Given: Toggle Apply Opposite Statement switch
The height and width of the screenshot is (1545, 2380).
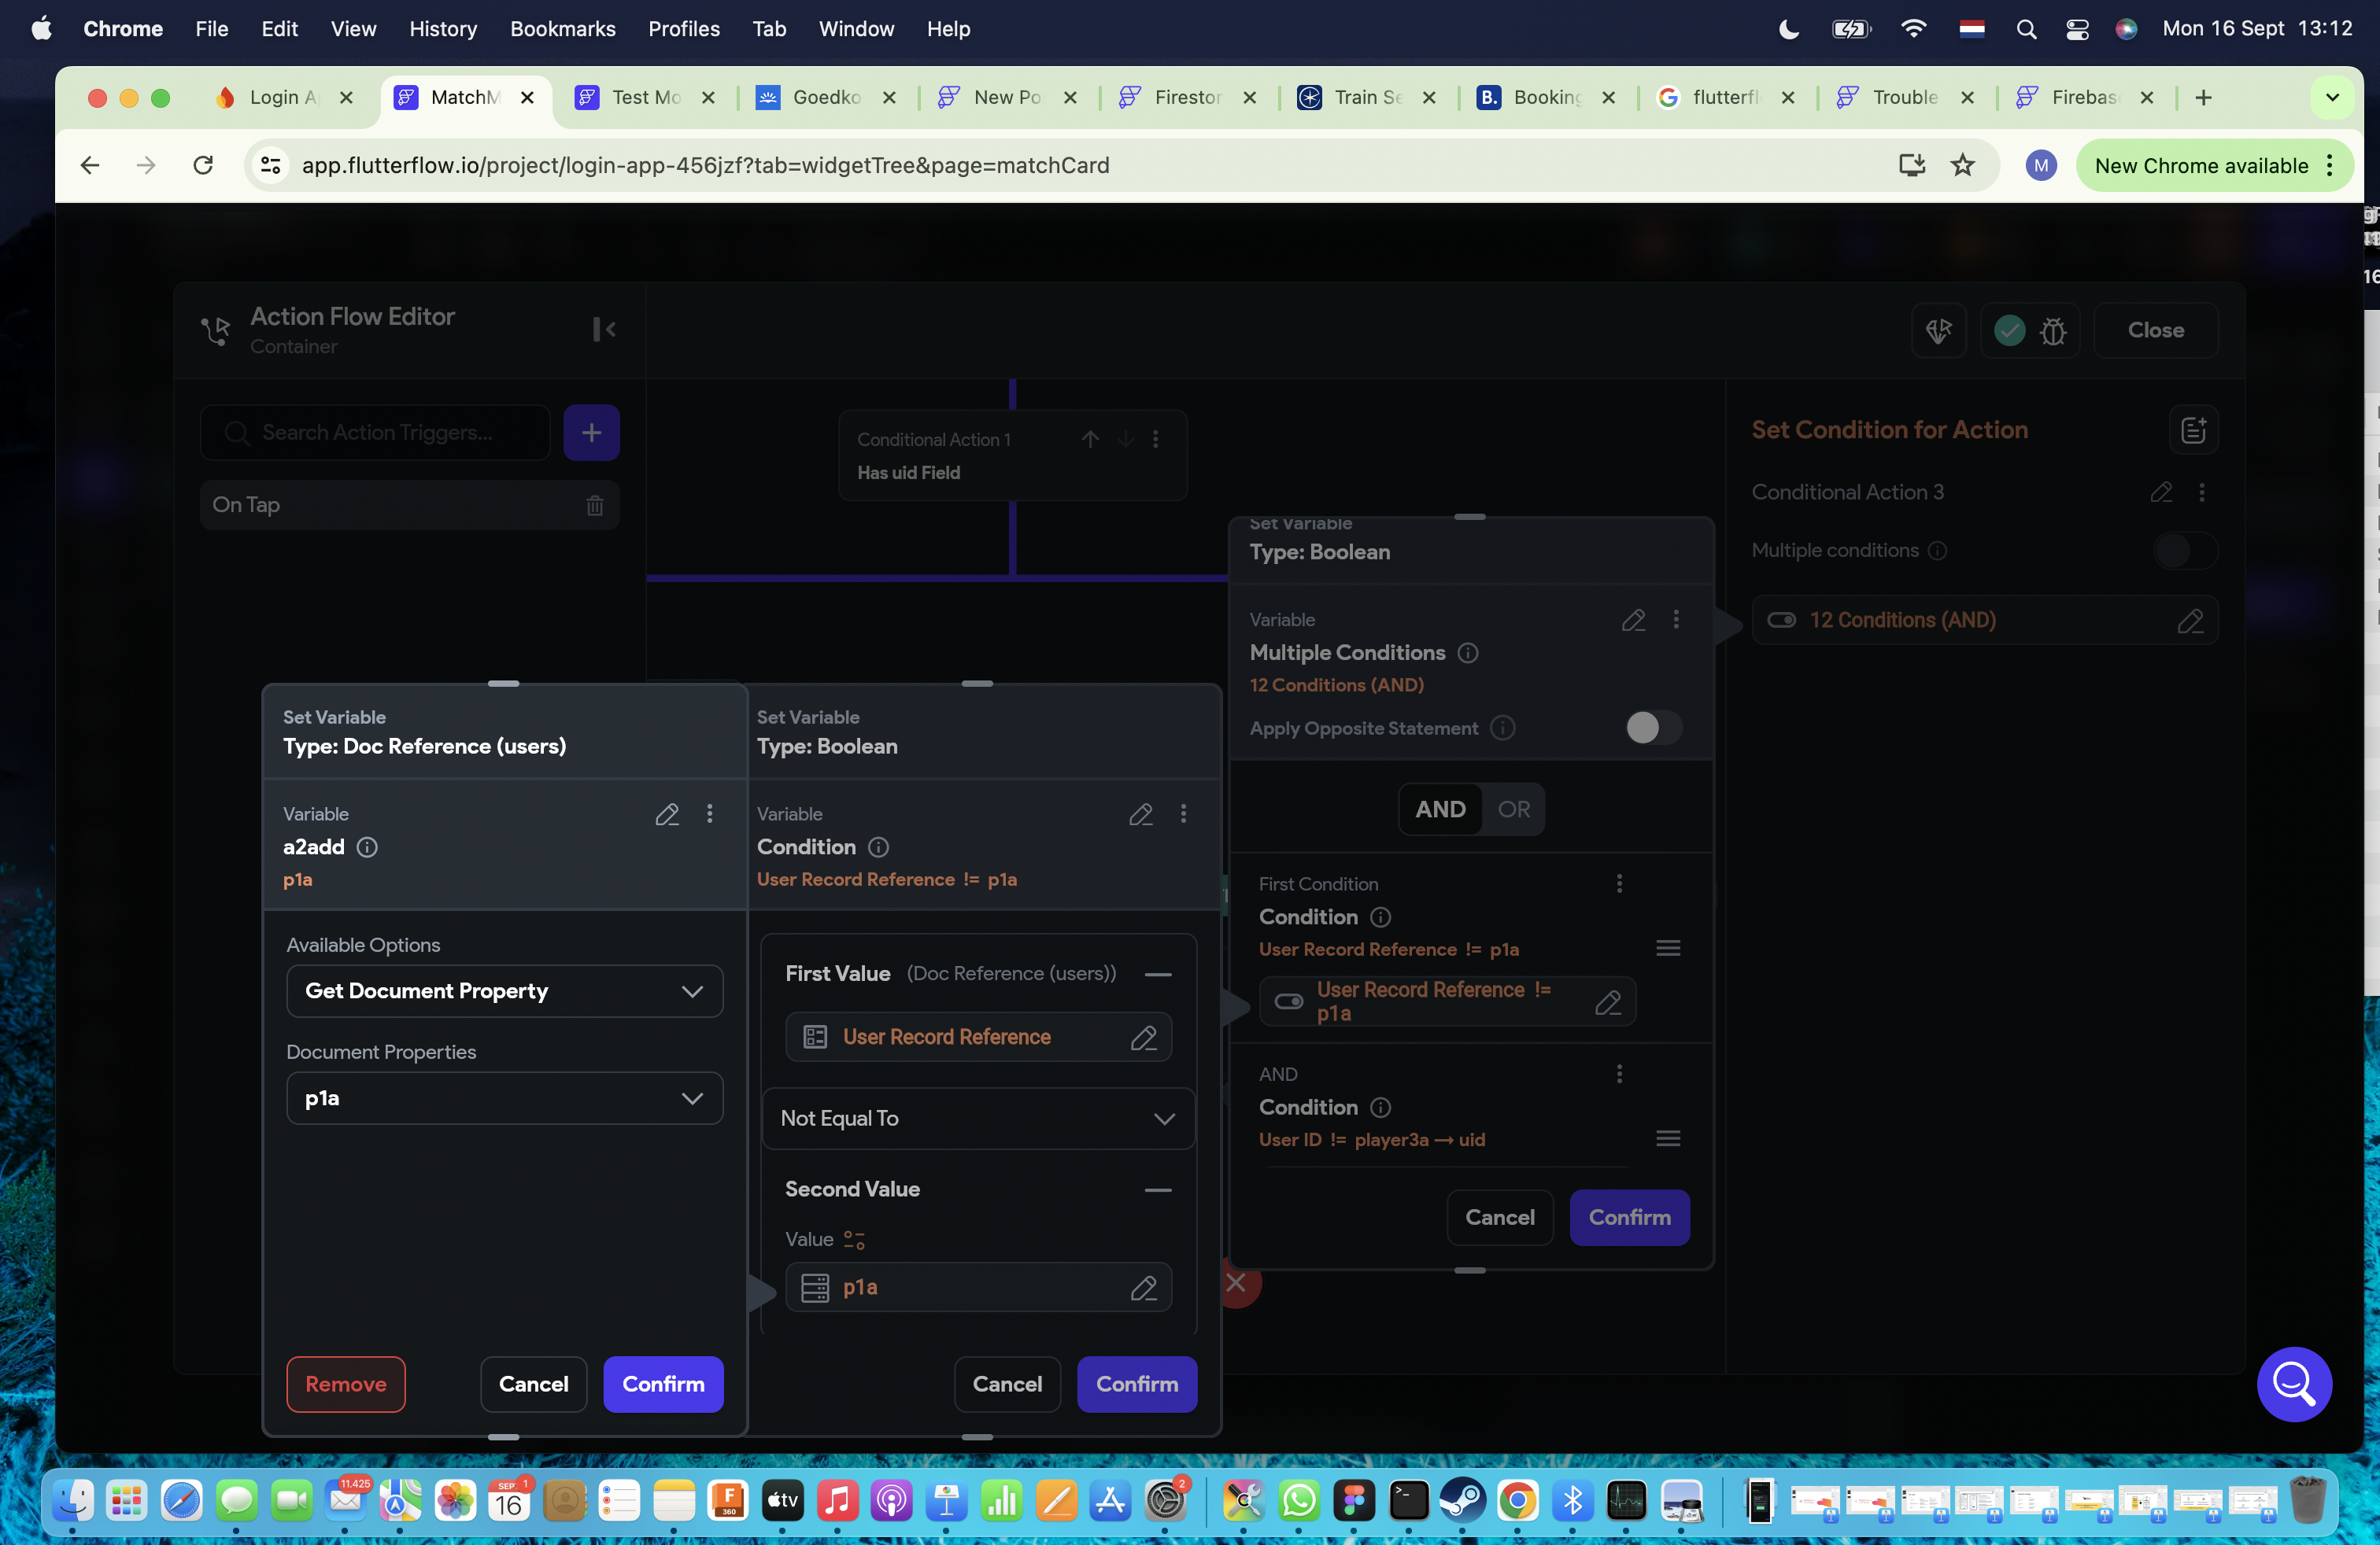Looking at the screenshot, I should tap(1653, 728).
